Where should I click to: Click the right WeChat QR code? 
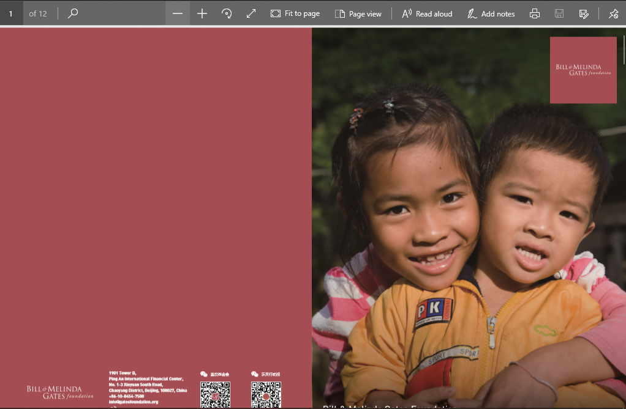[x=266, y=395]
